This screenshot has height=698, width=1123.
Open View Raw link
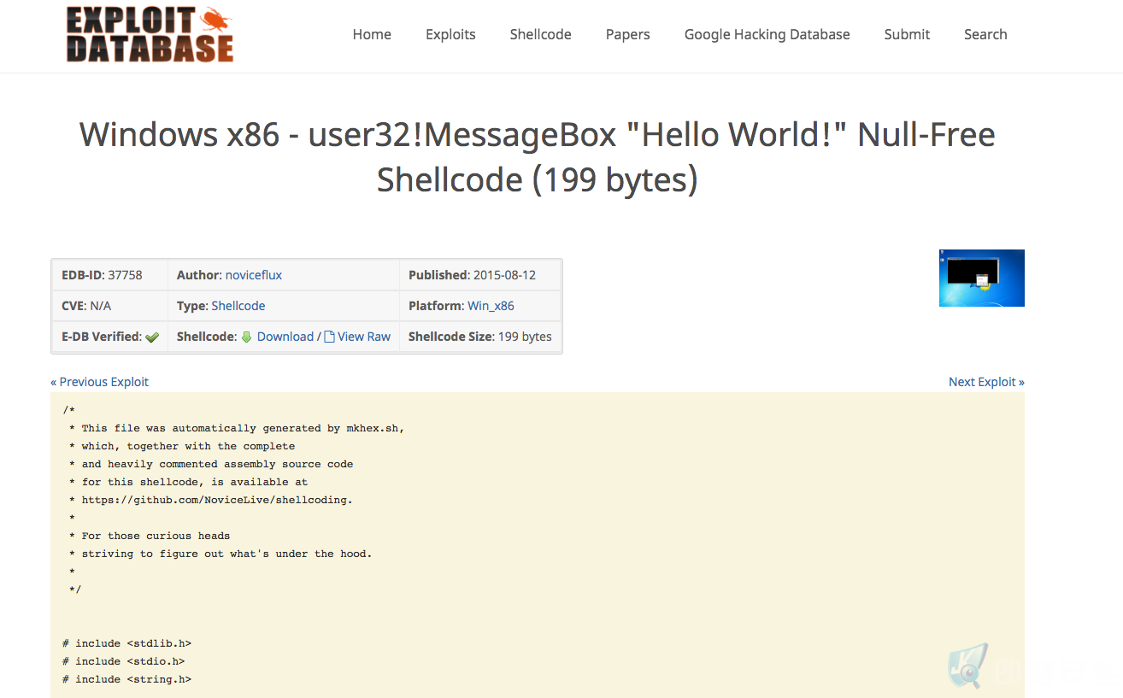(364, 337)
